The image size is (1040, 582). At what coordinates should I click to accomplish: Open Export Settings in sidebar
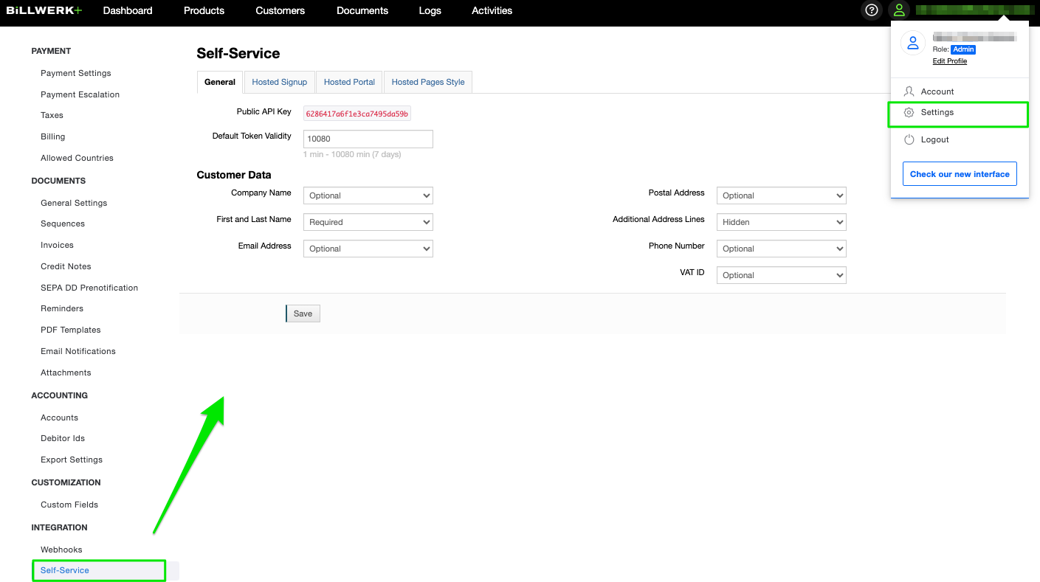click(72, 460)
